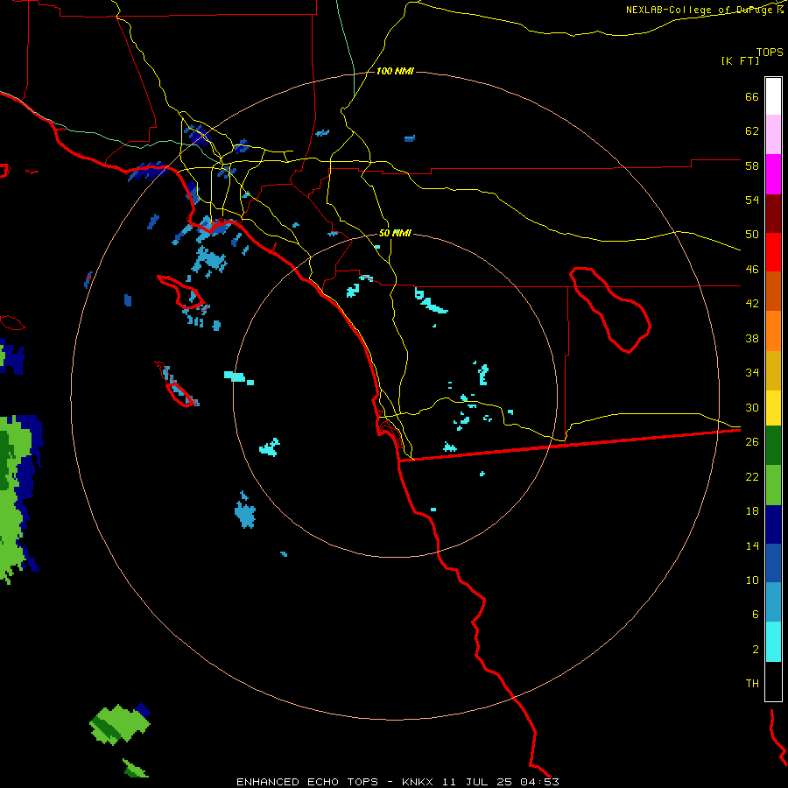Click the "50 NMI" range ring label
This screenshot has height=788, width=788.
coord(395,233)
